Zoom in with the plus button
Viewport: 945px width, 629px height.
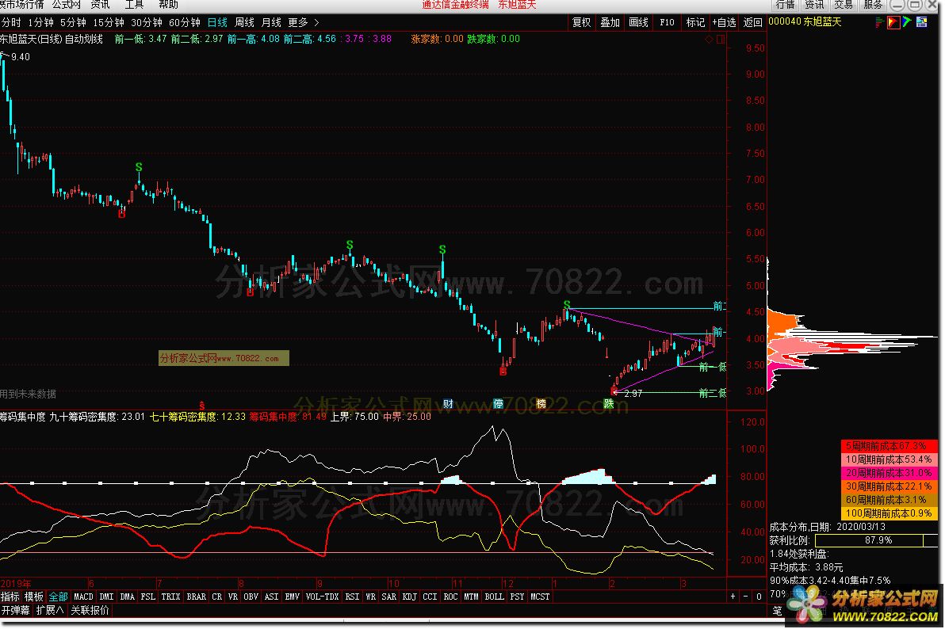pos(733,597)
